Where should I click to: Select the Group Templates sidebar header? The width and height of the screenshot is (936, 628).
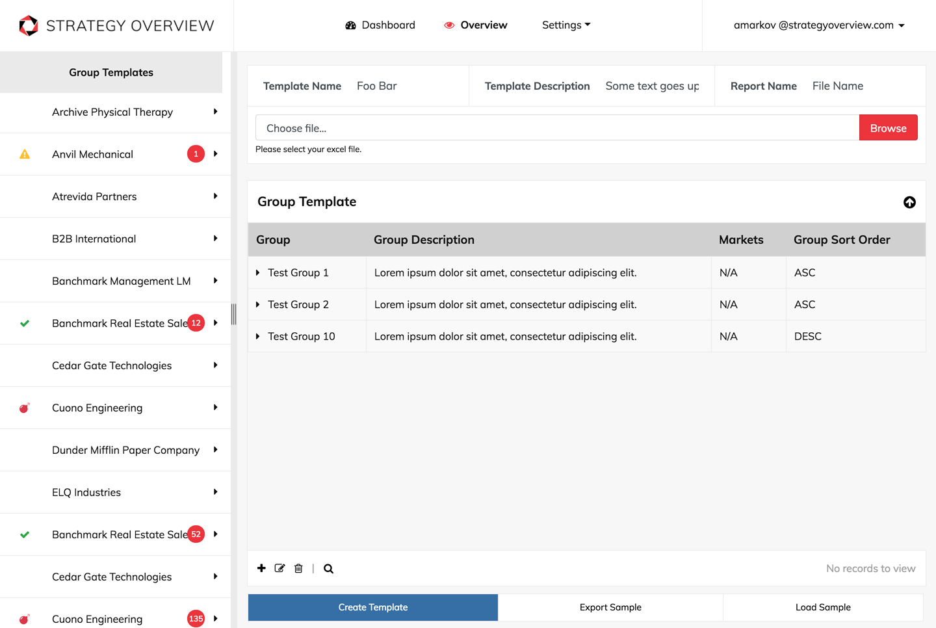111,72
